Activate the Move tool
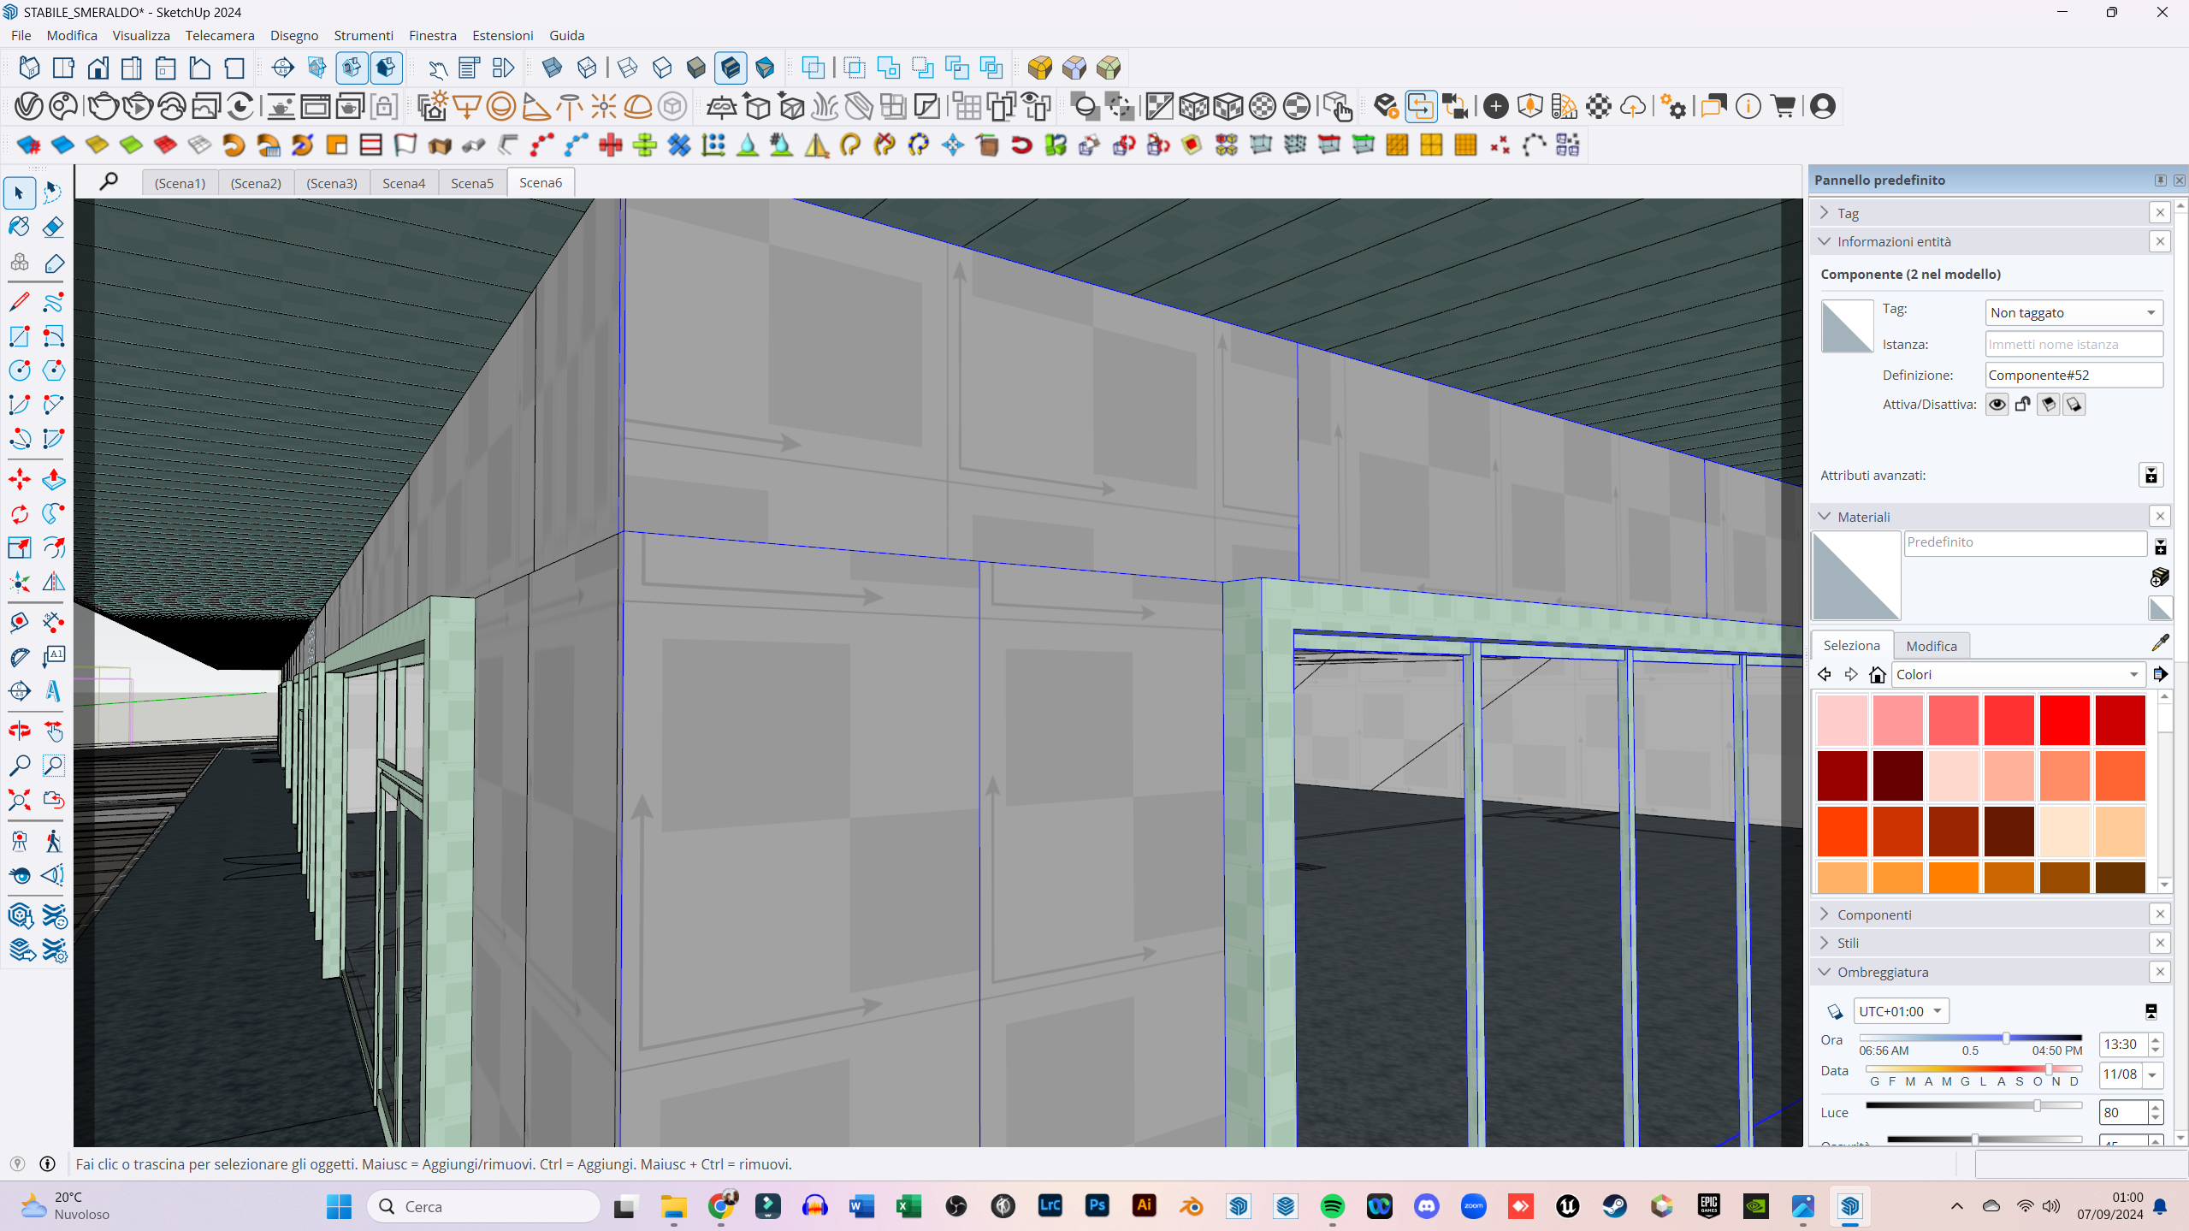Viewport: 2189px width, 1231px height. 19,479
